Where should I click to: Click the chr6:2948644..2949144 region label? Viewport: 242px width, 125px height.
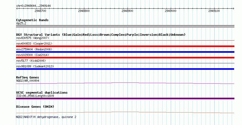pyautogui.click(x=33, y=6)
